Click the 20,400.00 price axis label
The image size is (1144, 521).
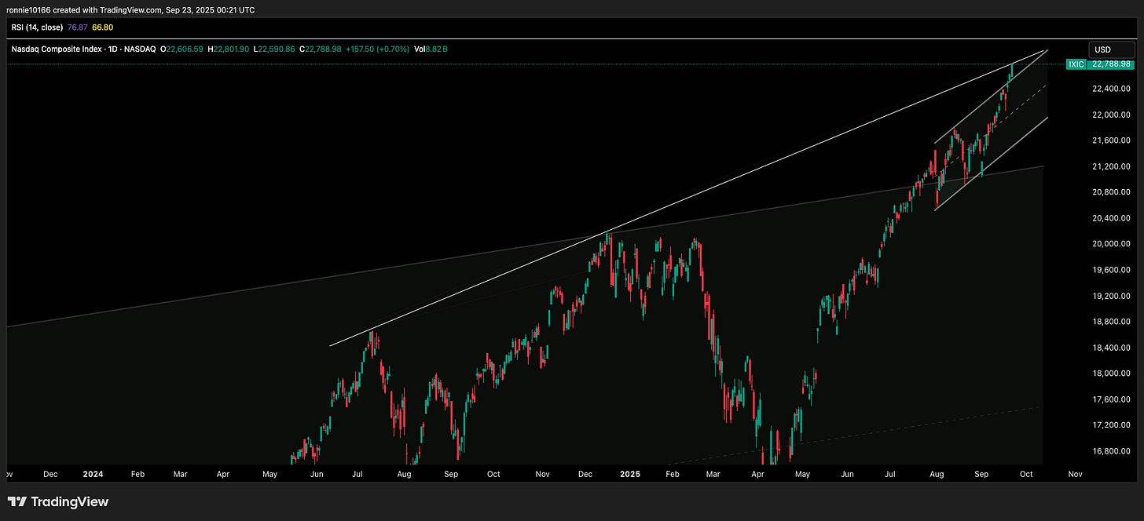pos(1111,218)
